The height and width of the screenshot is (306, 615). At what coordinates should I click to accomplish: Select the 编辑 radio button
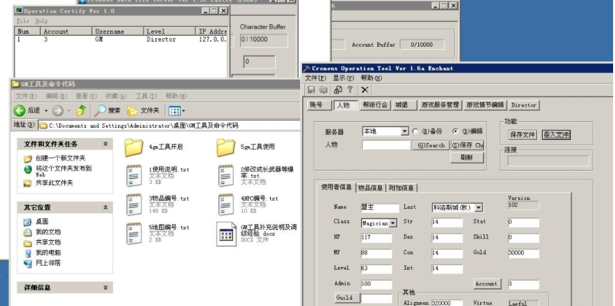click(x=455, y=131)
